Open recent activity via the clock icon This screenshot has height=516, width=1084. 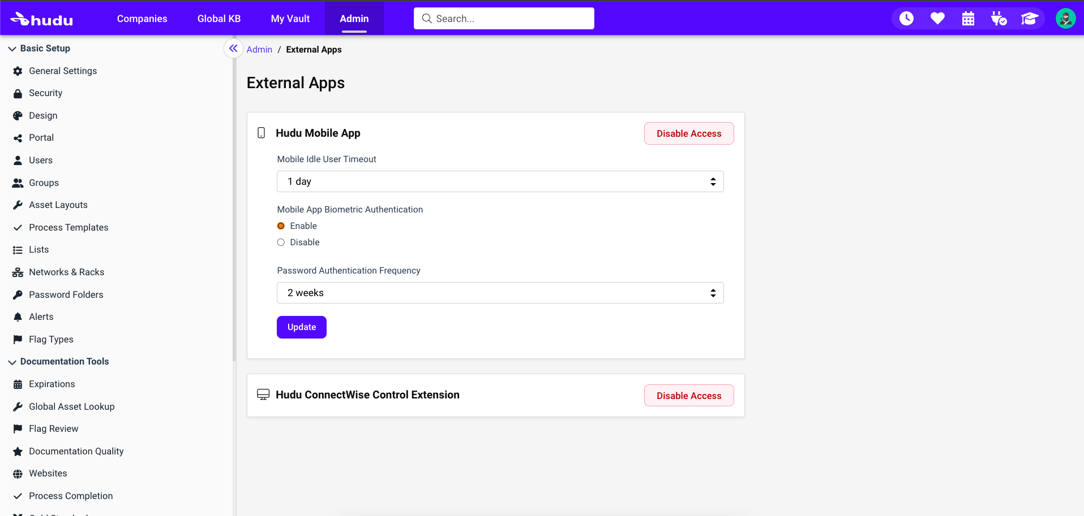906,18
